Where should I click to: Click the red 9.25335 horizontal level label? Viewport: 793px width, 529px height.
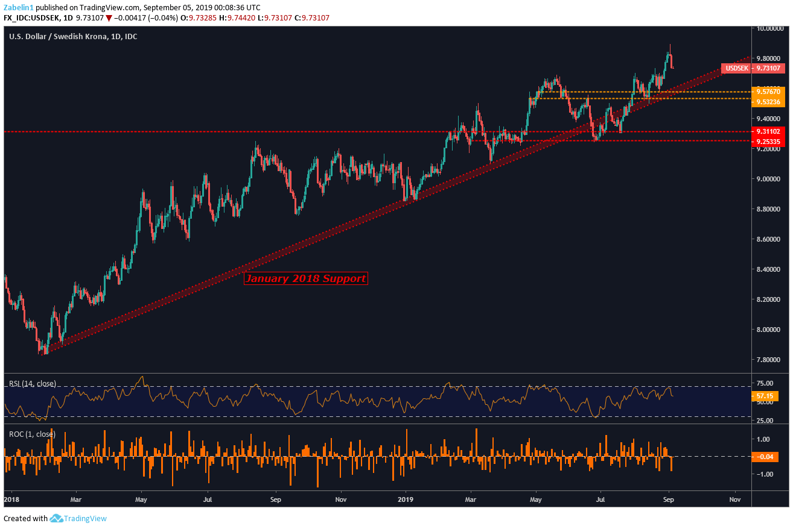click(768, 142)
